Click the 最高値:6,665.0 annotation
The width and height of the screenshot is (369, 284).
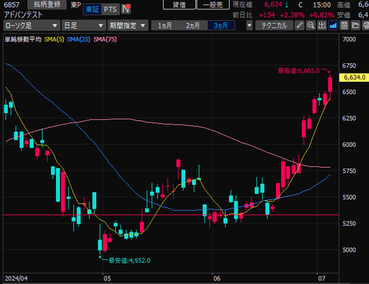pos(299,71)
